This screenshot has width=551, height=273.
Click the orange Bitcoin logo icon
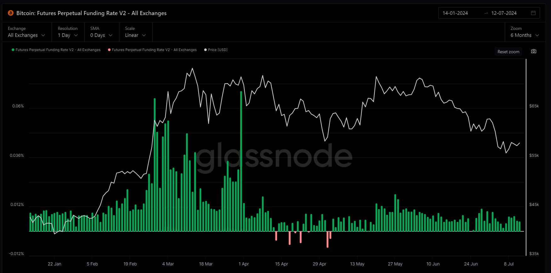pyautogui.click(x=10, y=13)
